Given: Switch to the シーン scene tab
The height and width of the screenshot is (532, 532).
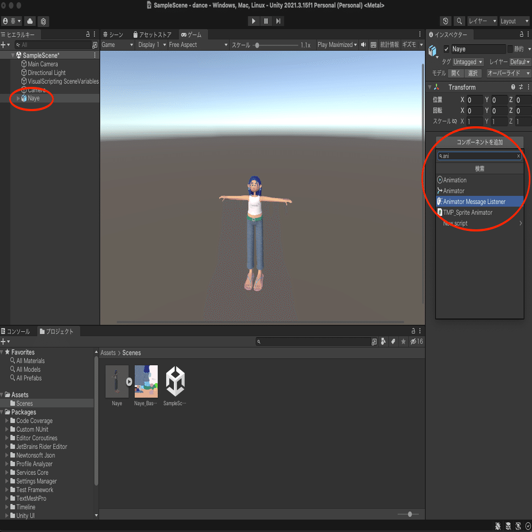Looking at the screenshot, I should point(113,35).
